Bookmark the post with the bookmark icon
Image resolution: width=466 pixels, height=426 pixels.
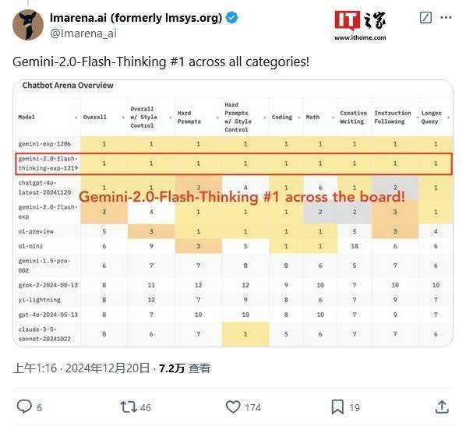click(337, 407)
